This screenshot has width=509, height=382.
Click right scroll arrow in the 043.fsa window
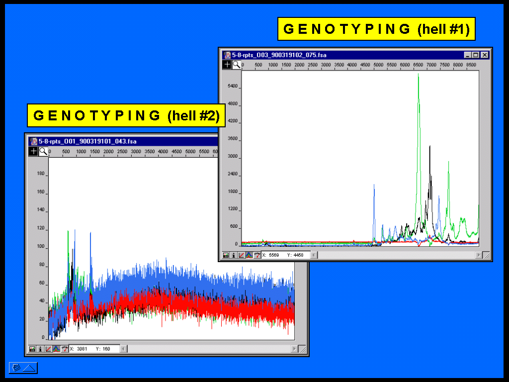(295, 349)
